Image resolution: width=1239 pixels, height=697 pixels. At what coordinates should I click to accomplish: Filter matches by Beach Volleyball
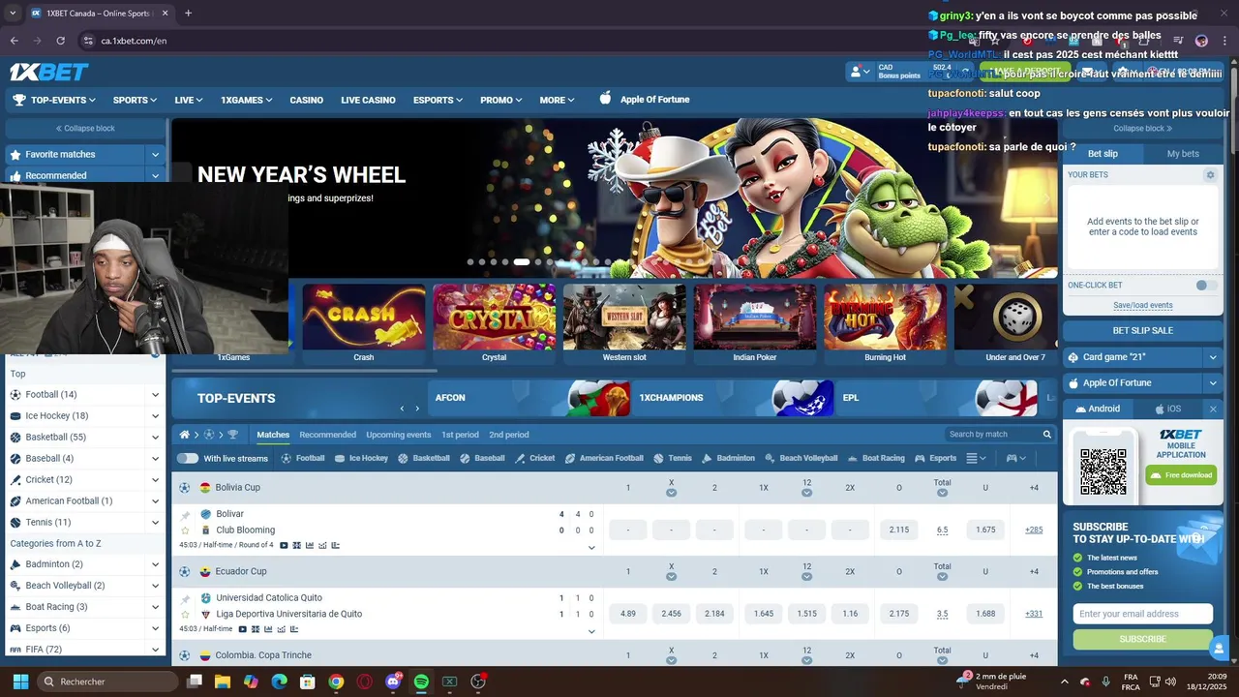(x=801, y=458)
